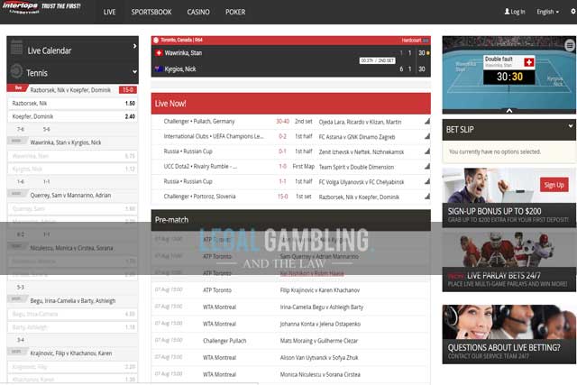Image resolution: width=577 pixels, height=385 pixels.
Task: Select Koepfer, Dominik odds 2.40
Action: pyautogui.click(x=73, y=116)
